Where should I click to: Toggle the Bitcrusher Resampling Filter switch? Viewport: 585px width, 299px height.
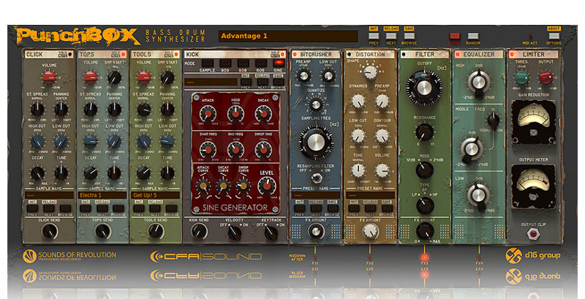[315, 179]
